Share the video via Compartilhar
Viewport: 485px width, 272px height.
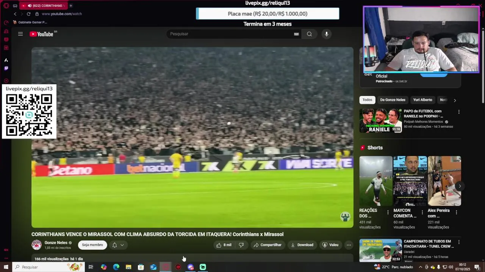[x=268, y=245]
